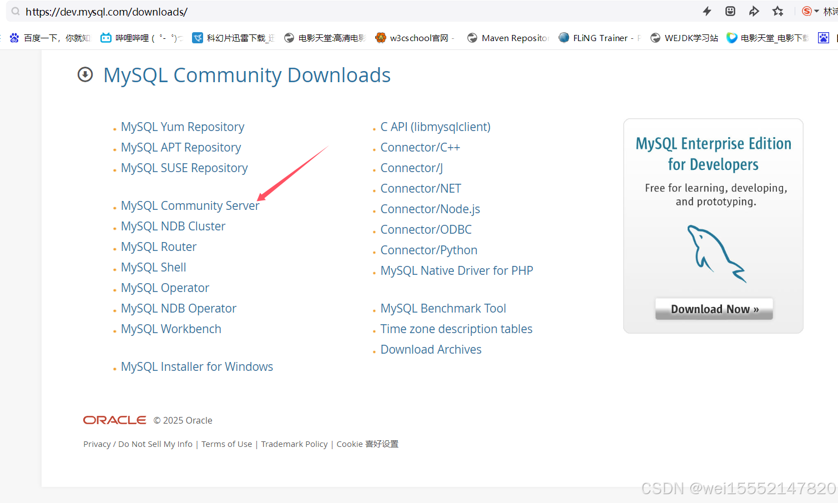Click the search icon in address bar
This screenshot has width=838, height=503.
16,11
